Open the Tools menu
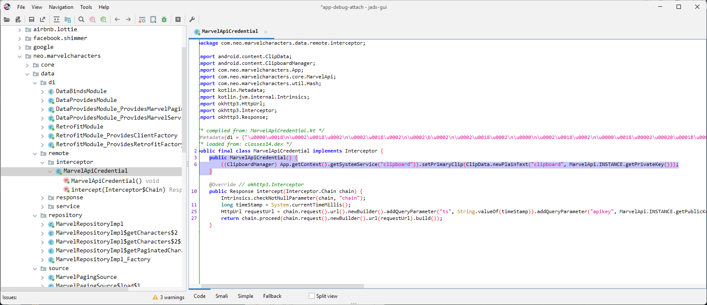The height and width of the screenshot is (305, 707). [x=86, y=7]
